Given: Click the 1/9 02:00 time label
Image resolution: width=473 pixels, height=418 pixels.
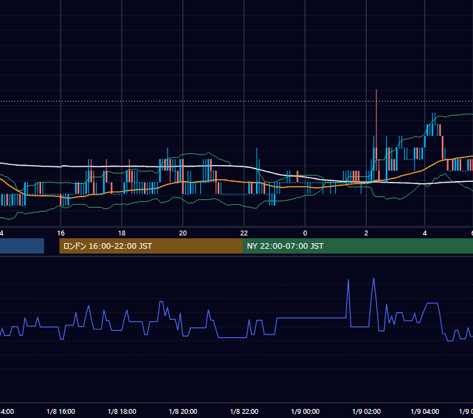Looking at the screenshot, I should pos(366,411).
